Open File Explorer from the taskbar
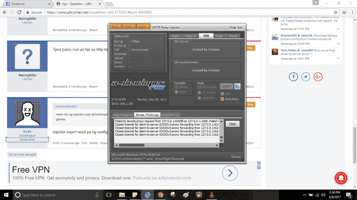The width and height of the screenshot is (357, 200). pos(122,195)
